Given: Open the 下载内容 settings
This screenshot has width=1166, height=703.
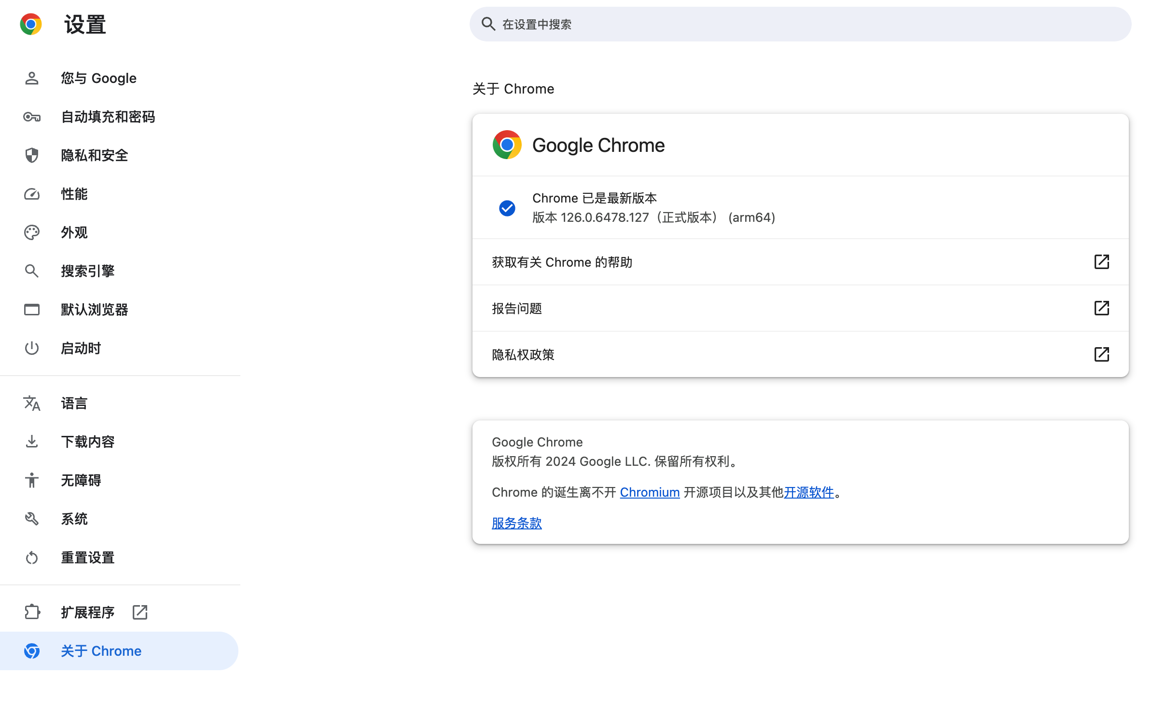Looking at the screenshot, I should pos(119,442).
